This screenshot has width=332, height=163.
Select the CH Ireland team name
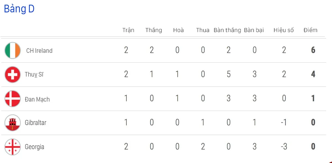pyautogui.click(x=39, y=51)
